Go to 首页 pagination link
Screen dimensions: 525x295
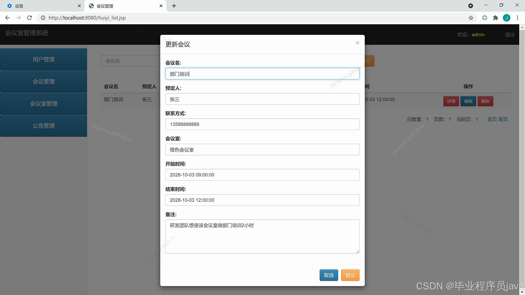(x=492, y=119)
